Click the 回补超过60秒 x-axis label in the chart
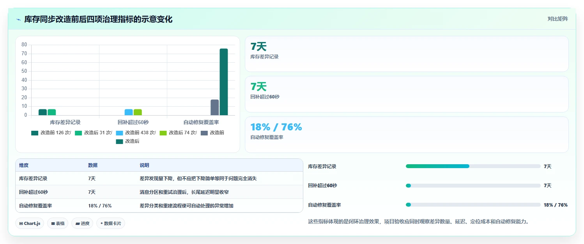584x244 pixels. [133, 122]
